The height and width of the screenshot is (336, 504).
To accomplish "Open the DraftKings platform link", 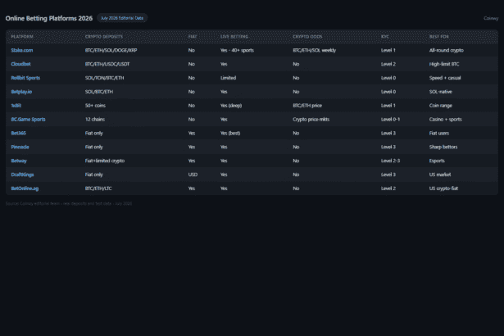I will [22, 175].
